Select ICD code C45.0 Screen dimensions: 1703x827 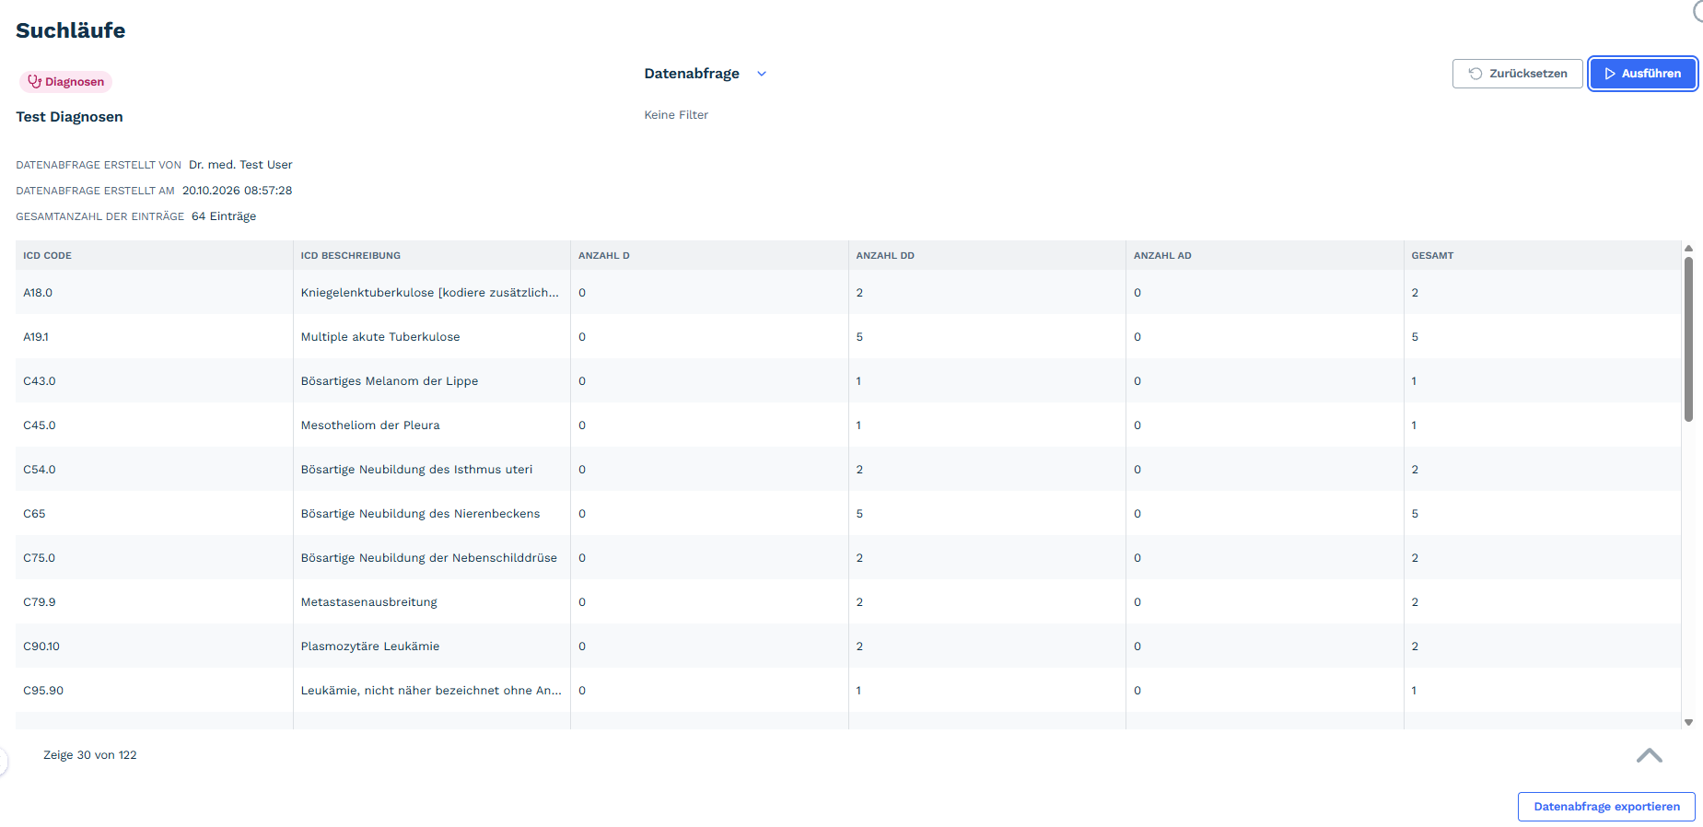[x=40, y=425]
